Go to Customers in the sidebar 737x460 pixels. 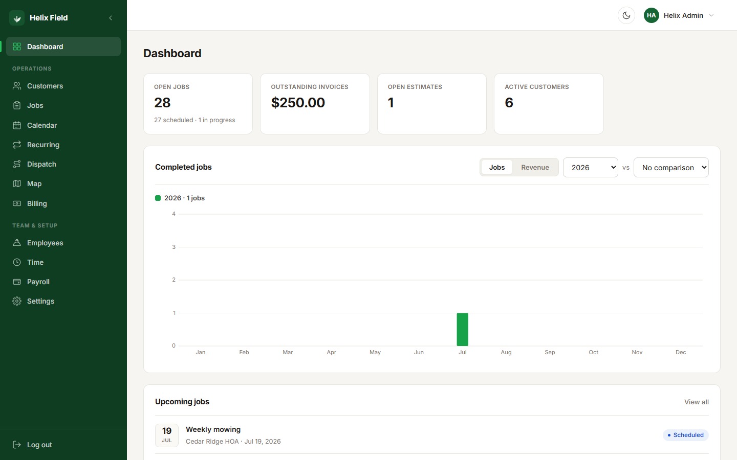[45, 86]
